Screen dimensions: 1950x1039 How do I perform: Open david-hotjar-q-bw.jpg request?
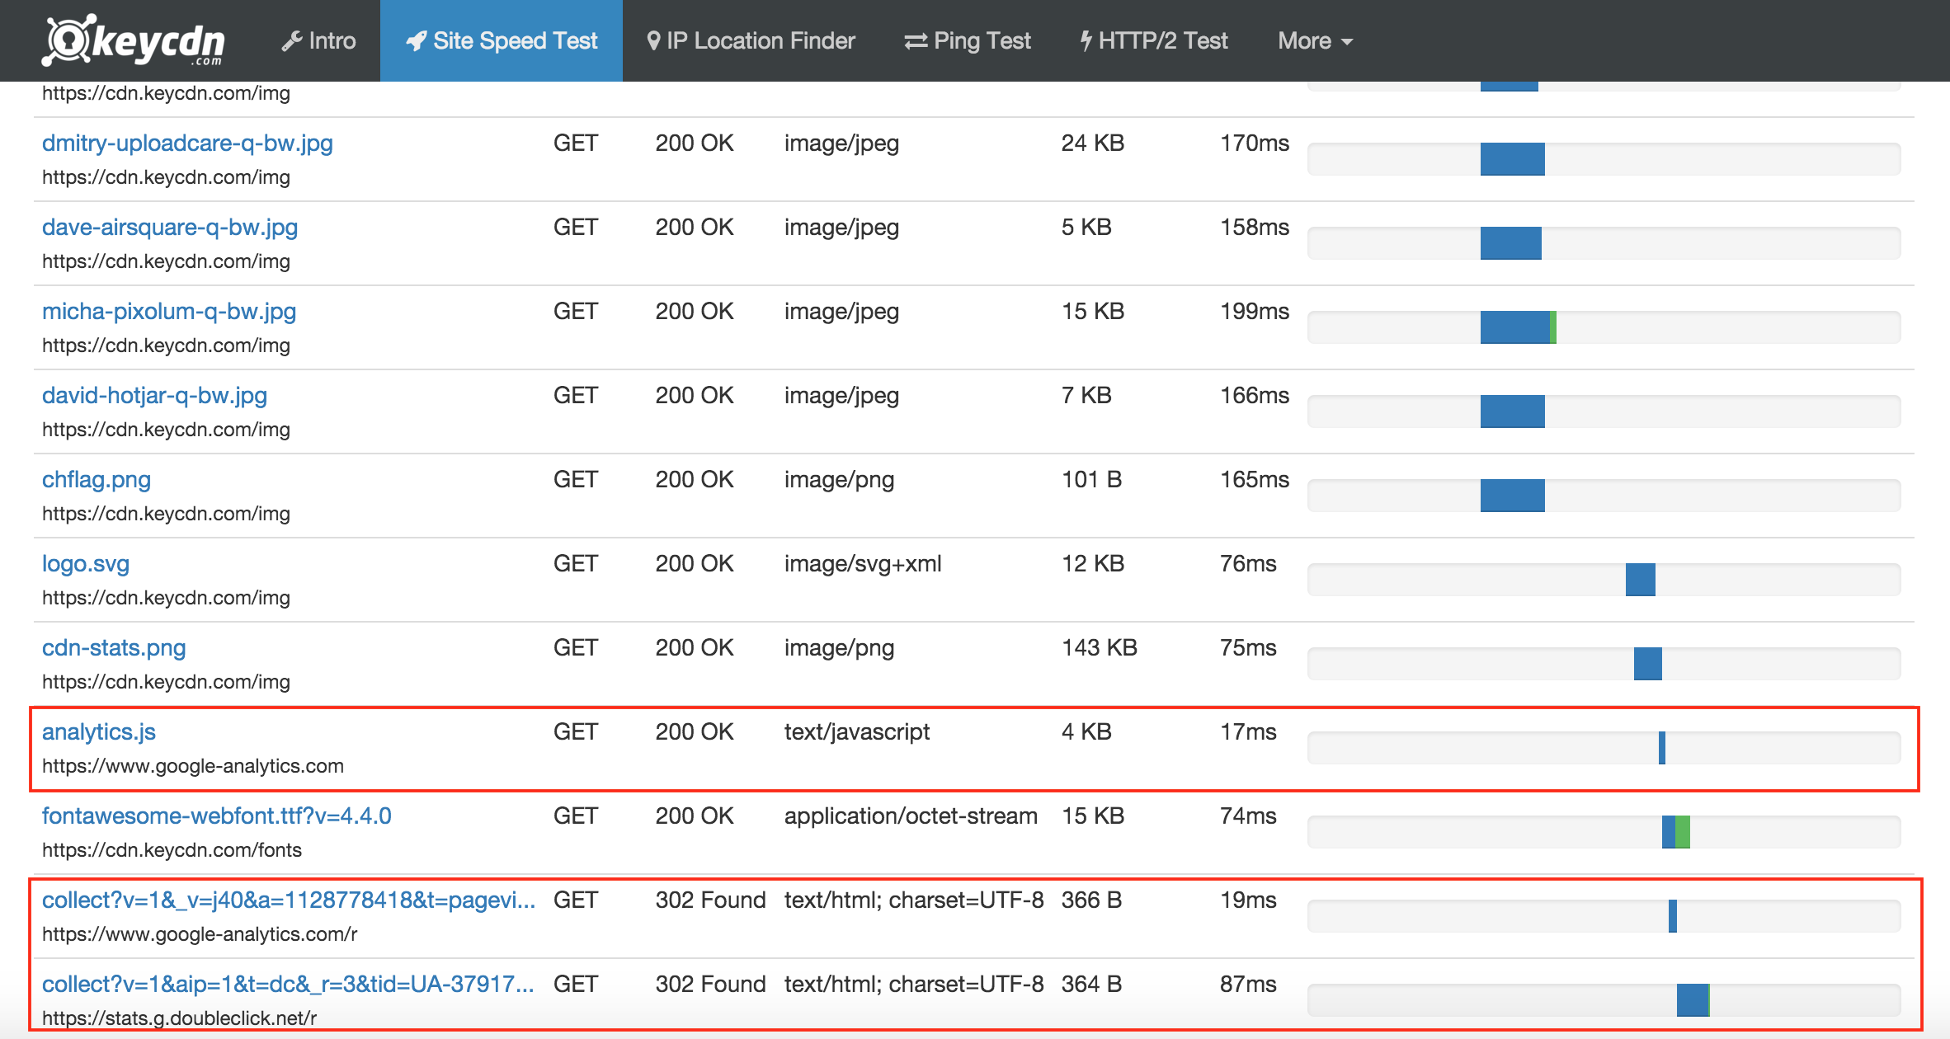154,396
